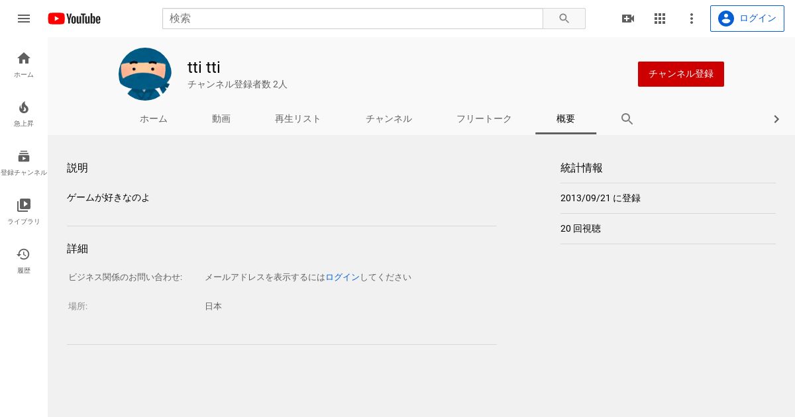The width and height of the screenshot is (795, 417).
Task: Focus the 検索 search field
Action: pos(352,19)
